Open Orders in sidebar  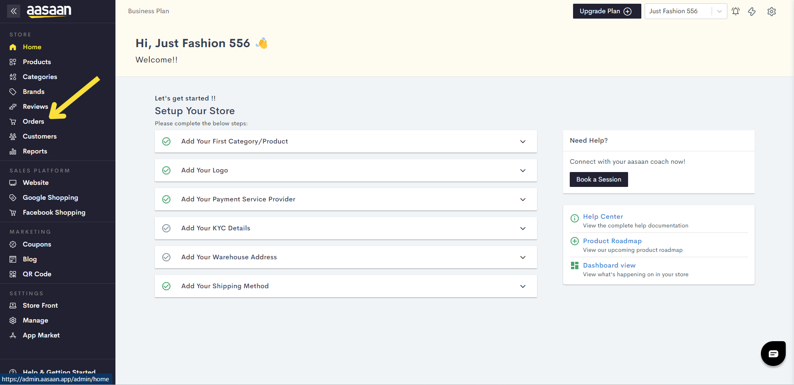pos(34,122)
